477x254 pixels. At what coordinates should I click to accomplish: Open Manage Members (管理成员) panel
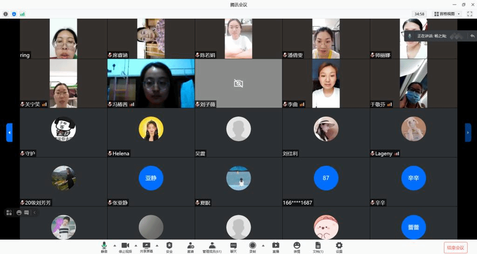pos(212,247)
